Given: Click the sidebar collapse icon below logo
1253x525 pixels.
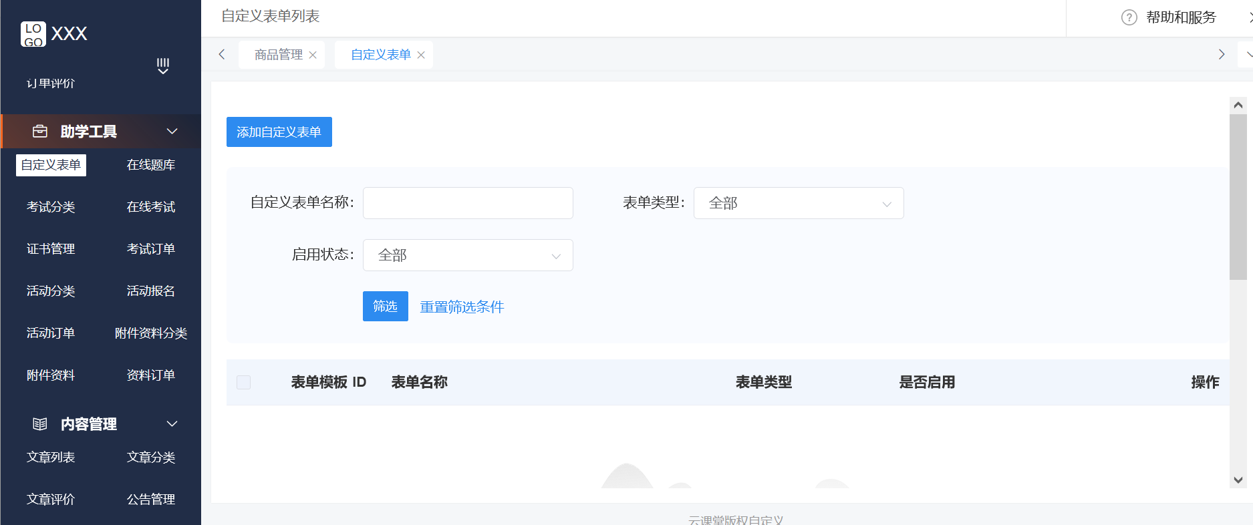Looking at the screenshot, I should [162, 65].
